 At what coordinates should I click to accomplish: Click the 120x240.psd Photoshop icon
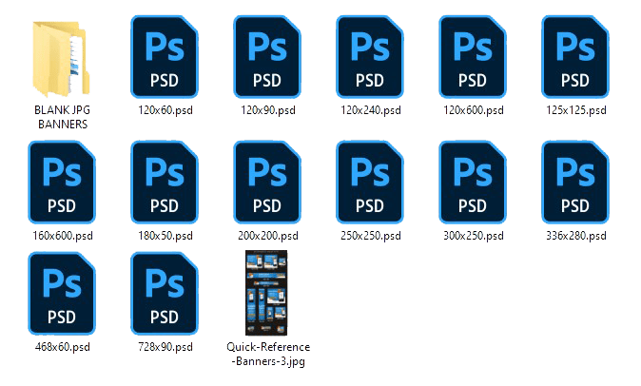coord(370,57)
